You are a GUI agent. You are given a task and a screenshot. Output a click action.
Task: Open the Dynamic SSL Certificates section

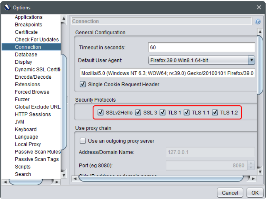coord(37,69)
